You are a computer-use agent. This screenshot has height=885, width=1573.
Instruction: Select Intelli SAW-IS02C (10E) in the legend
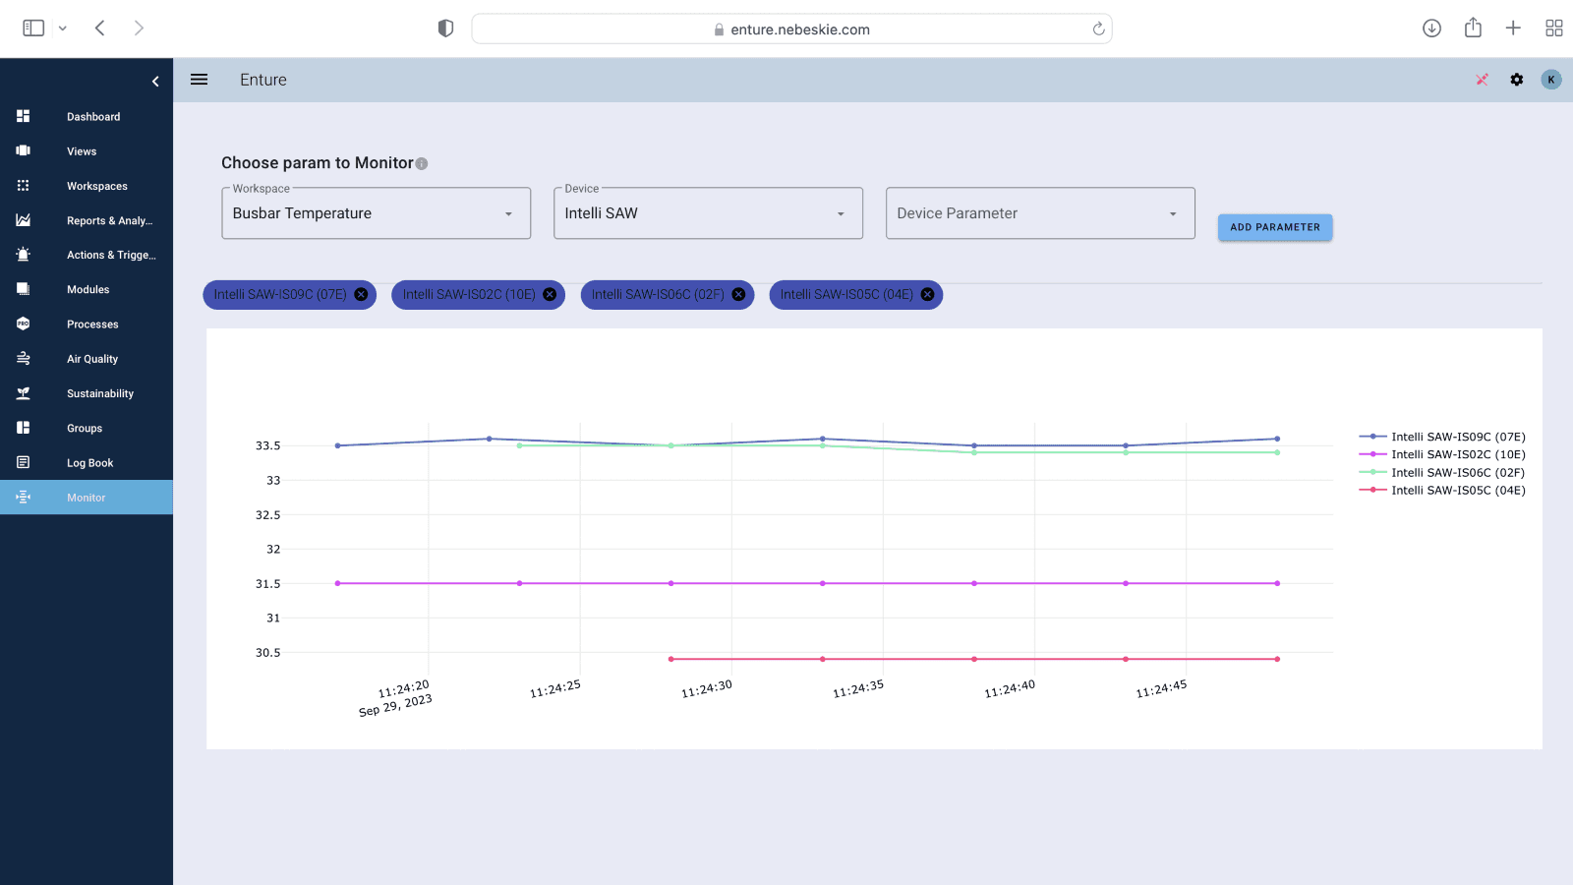coord(1456,454)
